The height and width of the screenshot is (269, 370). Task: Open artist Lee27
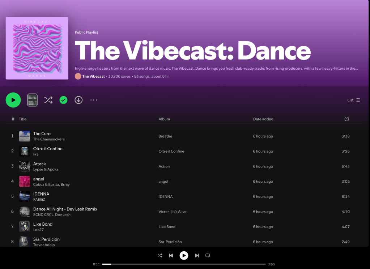tap(38, 230)
